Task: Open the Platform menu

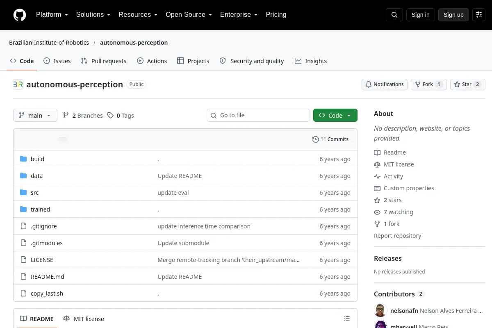Action: tap(52, 15)
